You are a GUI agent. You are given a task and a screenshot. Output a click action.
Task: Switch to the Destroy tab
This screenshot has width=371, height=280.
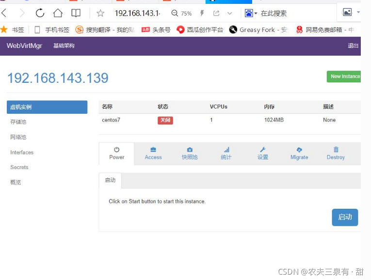[336, 154]
